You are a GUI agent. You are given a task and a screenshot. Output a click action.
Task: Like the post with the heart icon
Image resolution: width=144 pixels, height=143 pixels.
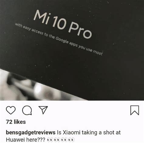(x=11, y=110)
